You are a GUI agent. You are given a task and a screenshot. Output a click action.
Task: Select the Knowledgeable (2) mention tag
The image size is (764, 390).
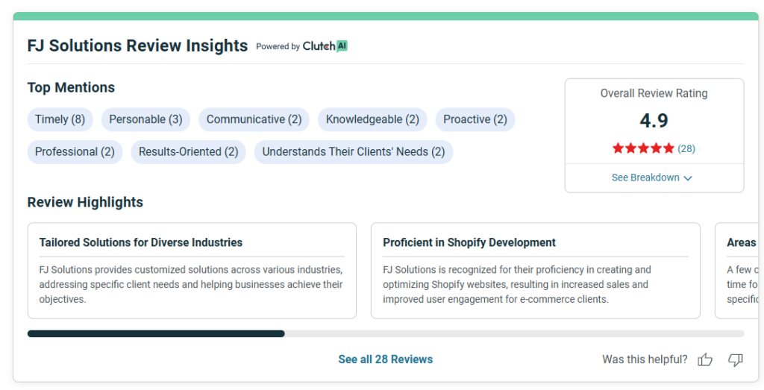click(x=372, y=119)
